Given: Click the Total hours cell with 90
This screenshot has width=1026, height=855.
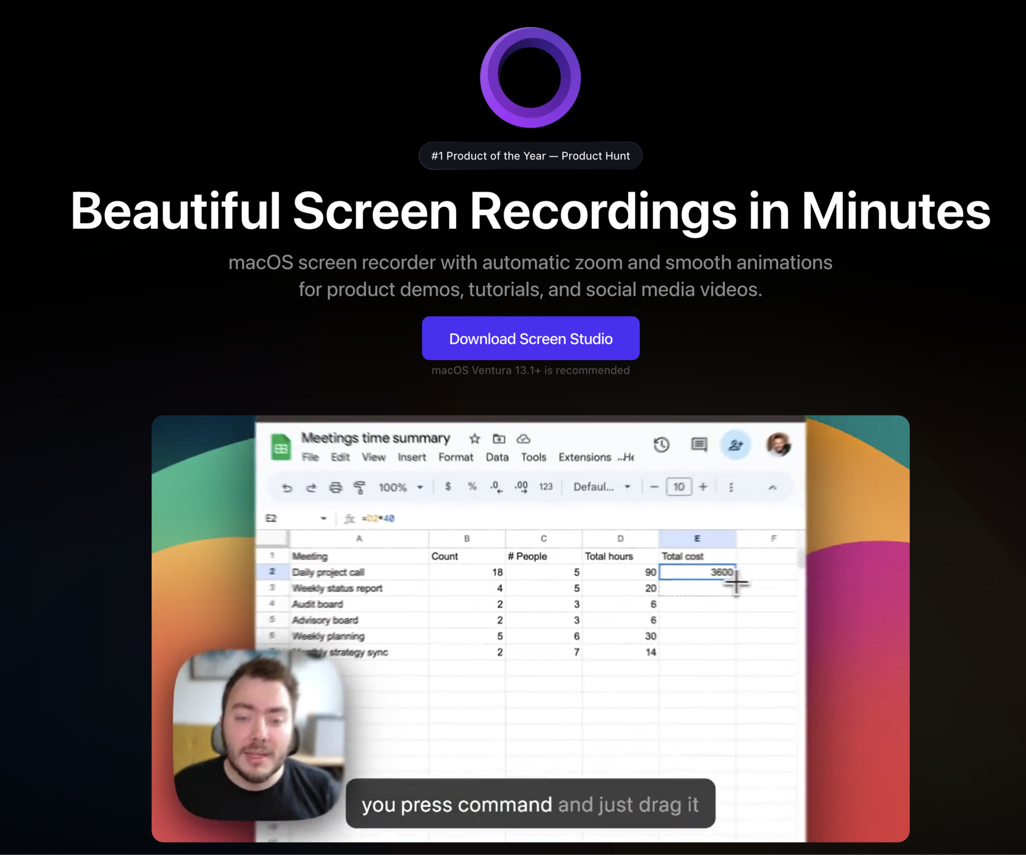Looking at the screenshot, I should tap(620, 572).
